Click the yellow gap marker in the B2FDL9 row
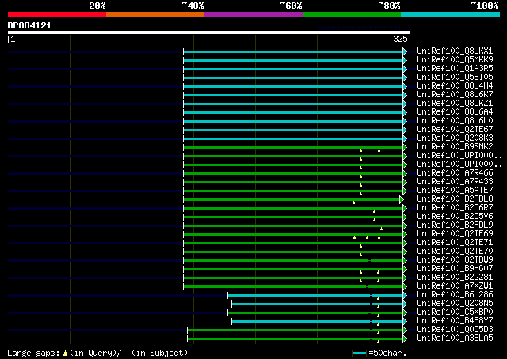 tap(380, 228)
